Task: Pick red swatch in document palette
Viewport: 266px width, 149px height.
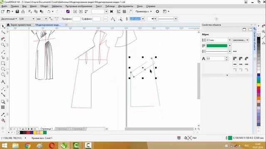Action: 28,132
